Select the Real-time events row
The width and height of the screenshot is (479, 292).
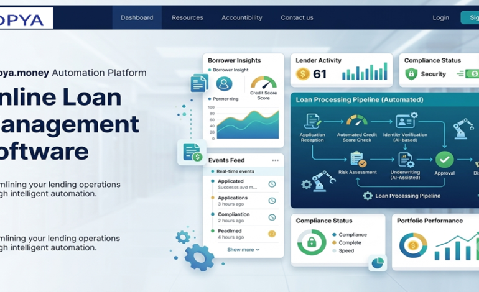pyautogui.click(x=243, y=171)
